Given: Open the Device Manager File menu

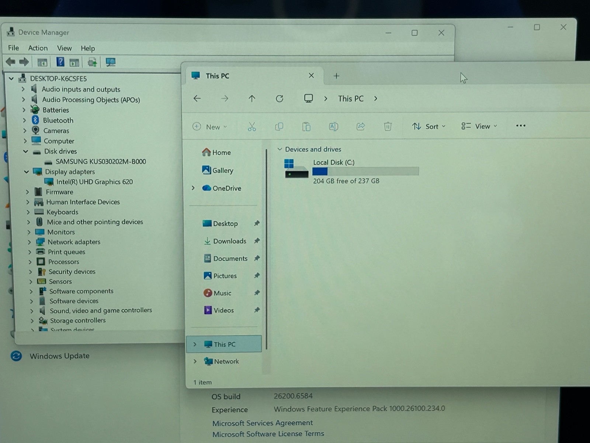Looking at the screenshot, I should pyautogui.click(x=14, y=48).
